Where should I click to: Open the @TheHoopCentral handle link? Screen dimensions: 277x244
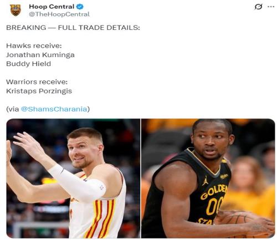[59, 14]
